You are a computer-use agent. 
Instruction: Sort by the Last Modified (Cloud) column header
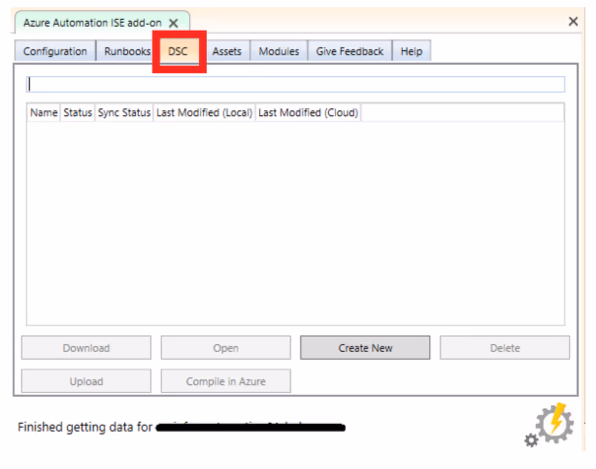pyautogui.click(x=308, y=113)
